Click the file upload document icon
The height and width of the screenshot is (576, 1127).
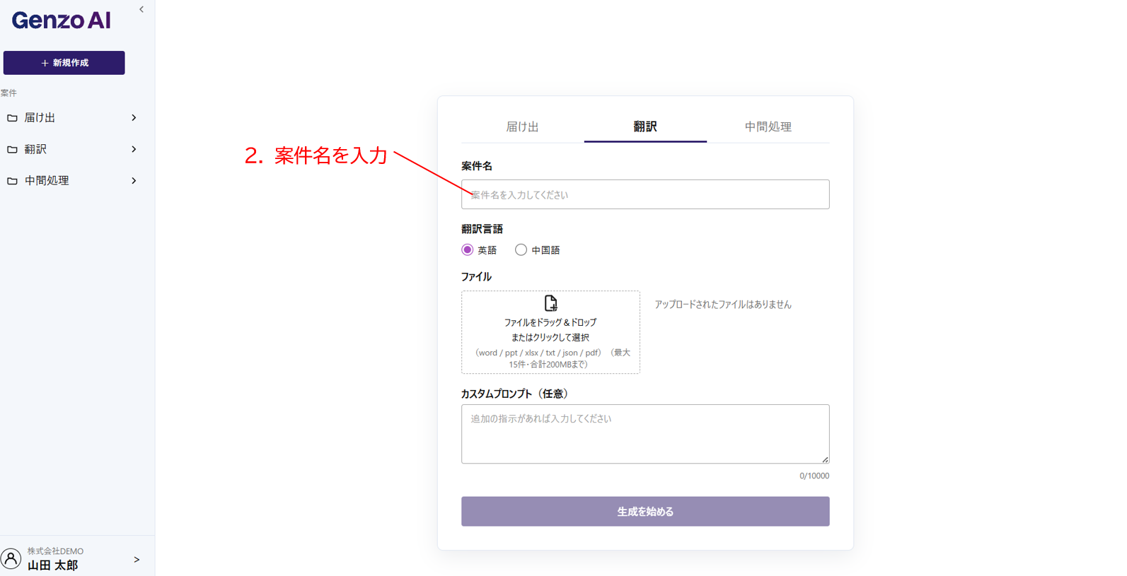pyautogui.click(x=550, y=303)
